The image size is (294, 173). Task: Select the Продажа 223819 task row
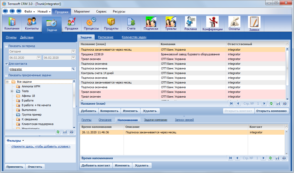click(182, 54)
